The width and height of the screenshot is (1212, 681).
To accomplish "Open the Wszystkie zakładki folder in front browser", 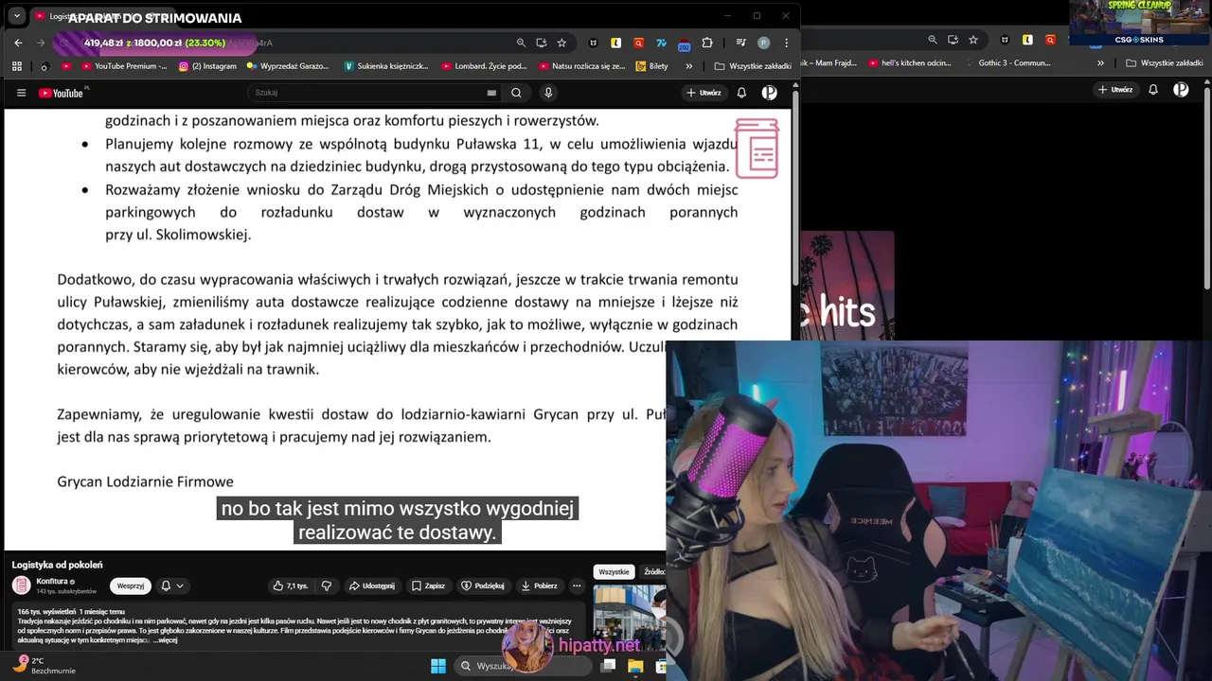I will (753, 66).
